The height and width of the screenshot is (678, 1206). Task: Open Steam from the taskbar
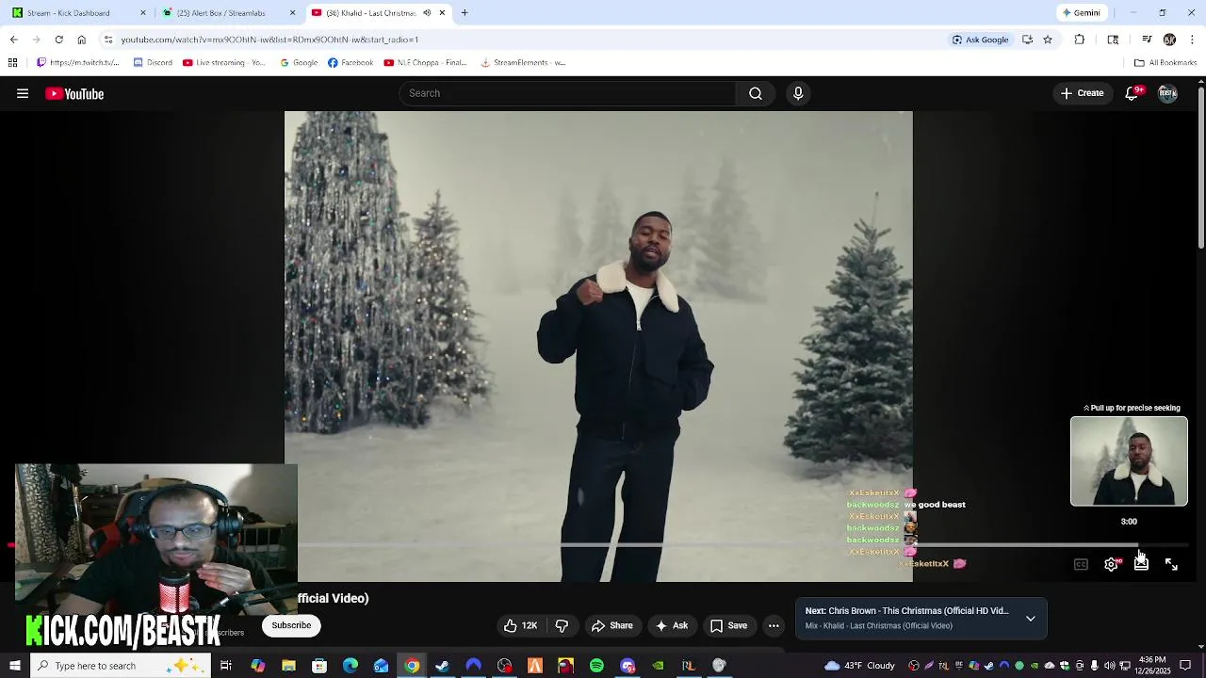click(x=442, y=666)
